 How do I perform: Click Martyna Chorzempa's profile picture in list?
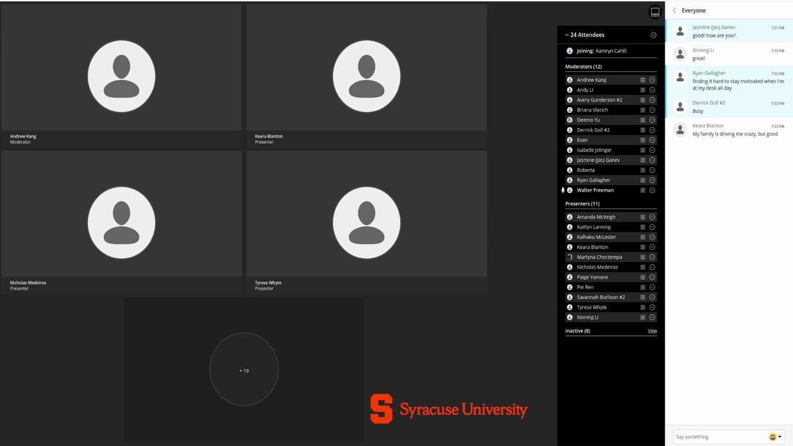(570, 257)
